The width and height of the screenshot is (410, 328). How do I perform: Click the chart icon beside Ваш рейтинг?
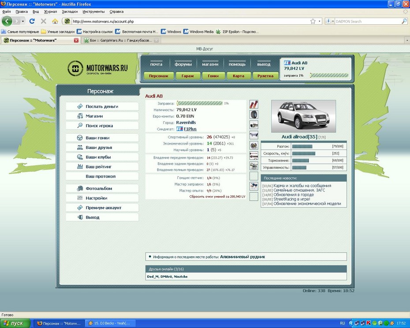[80, 167]
